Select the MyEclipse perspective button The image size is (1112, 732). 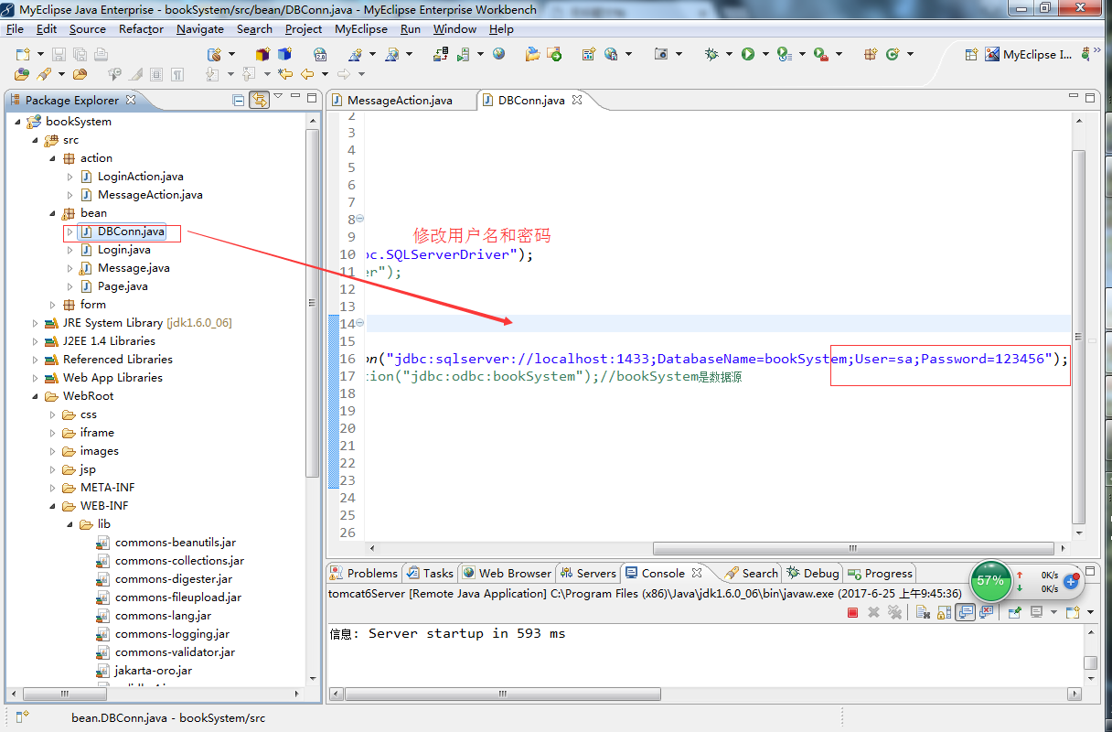pos(1029,55)
